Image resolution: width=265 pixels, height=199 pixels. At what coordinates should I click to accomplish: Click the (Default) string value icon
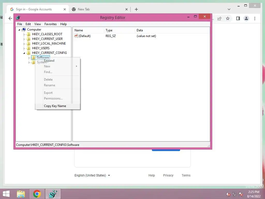(76, 36)
